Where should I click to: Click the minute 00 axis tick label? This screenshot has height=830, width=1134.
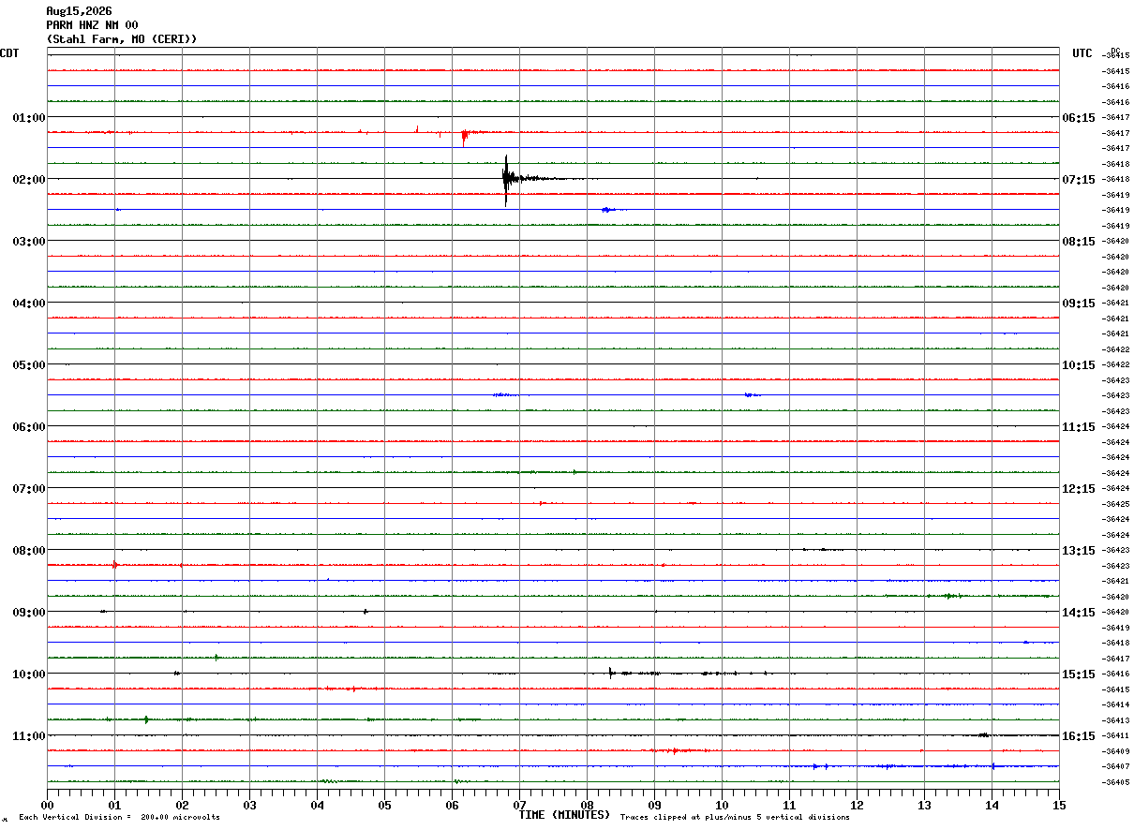point(48,805)
